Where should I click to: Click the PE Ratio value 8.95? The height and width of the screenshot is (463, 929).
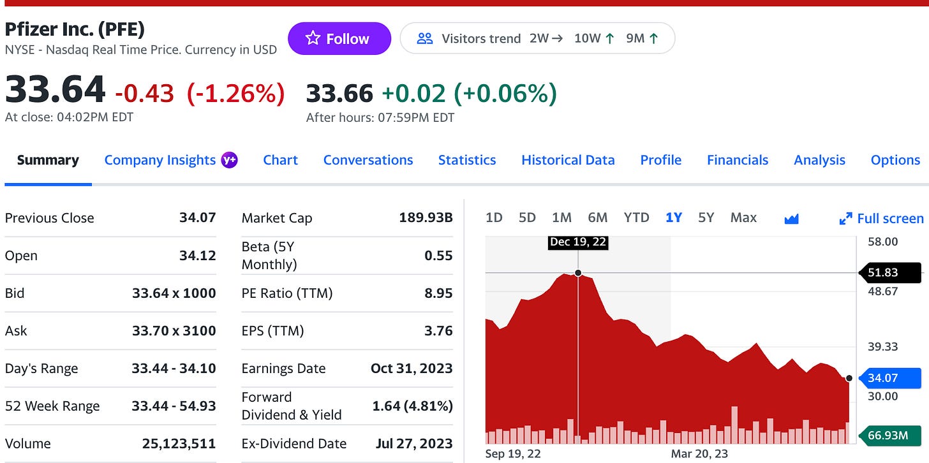(438, 293)
